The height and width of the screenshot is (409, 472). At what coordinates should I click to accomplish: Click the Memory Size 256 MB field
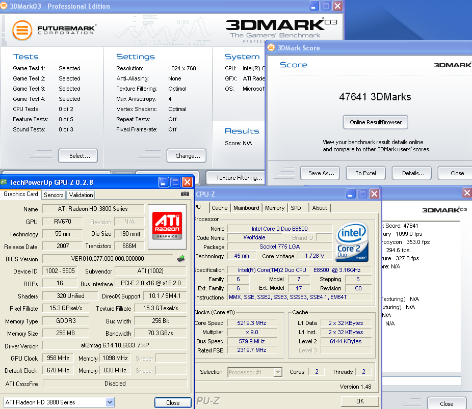click(65, 333)
